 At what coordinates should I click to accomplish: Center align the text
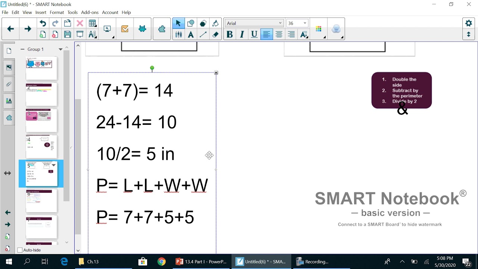pos(279,34)
